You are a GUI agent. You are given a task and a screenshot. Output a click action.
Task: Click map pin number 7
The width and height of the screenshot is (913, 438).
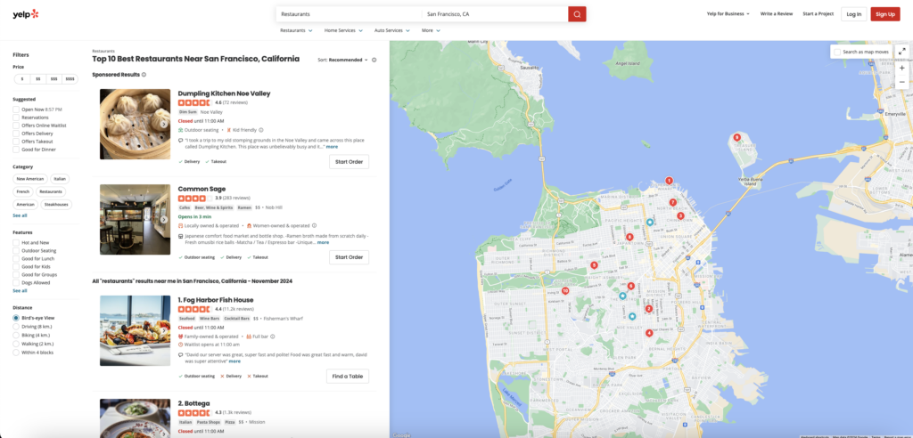pos(672,202)
